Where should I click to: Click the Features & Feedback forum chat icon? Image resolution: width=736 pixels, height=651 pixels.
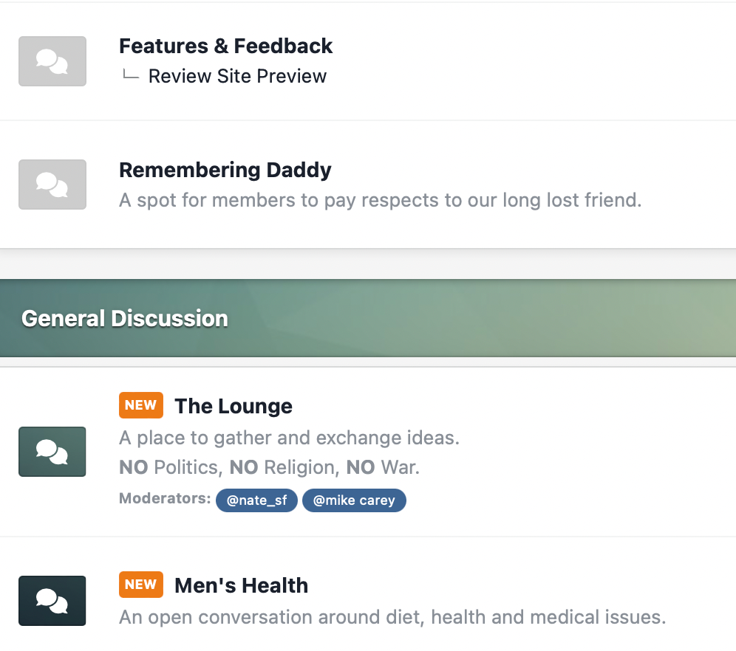coord(52,61)
